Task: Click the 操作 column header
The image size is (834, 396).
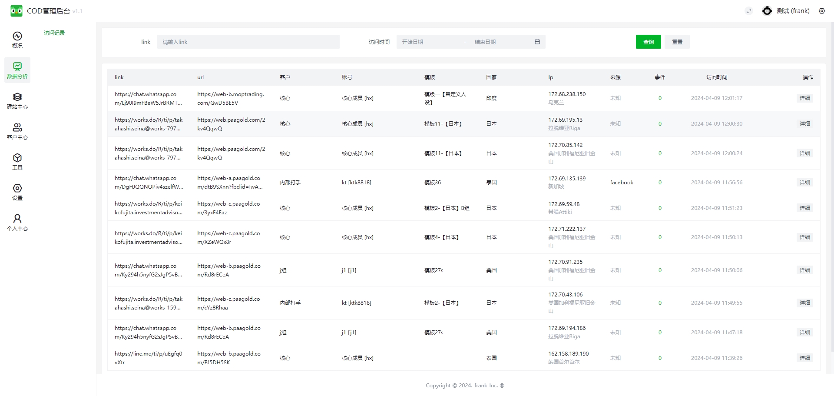Action: 808,77
